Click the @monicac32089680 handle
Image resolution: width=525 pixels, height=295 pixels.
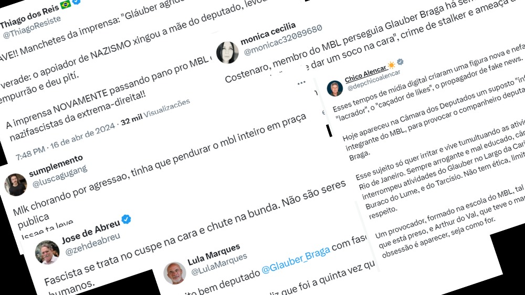click(283, 39)
